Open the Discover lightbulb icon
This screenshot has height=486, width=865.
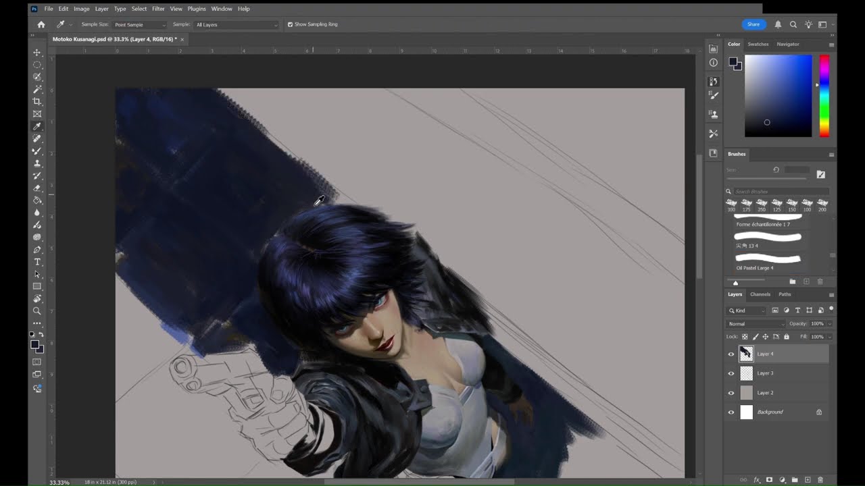click(x=808, y=24)
